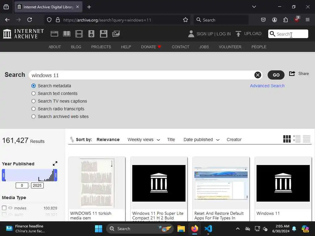Open the Advanced Search link
Screen dimensions: 315x236
click(267, 86)
